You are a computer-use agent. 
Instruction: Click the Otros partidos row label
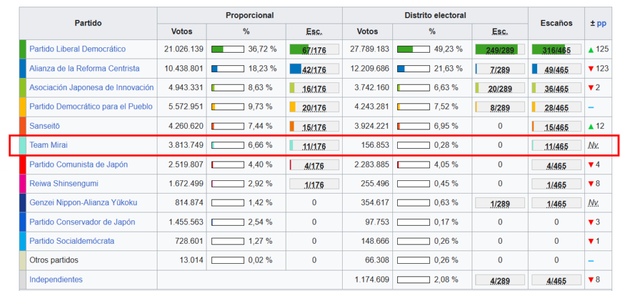54,260
